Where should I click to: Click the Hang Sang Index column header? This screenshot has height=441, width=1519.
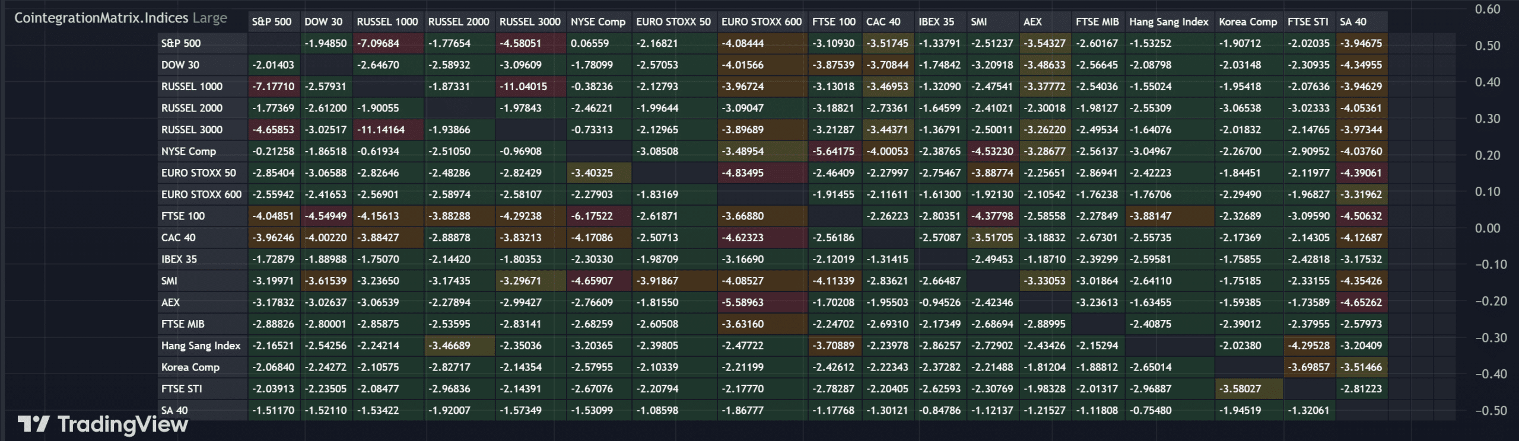pos(1168,22)
